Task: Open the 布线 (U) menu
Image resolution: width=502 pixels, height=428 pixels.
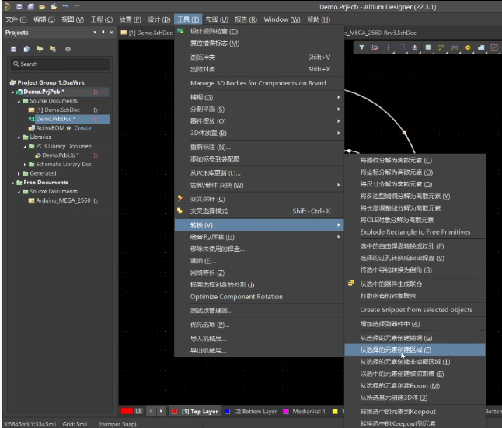Action: (x=217, y=19)
